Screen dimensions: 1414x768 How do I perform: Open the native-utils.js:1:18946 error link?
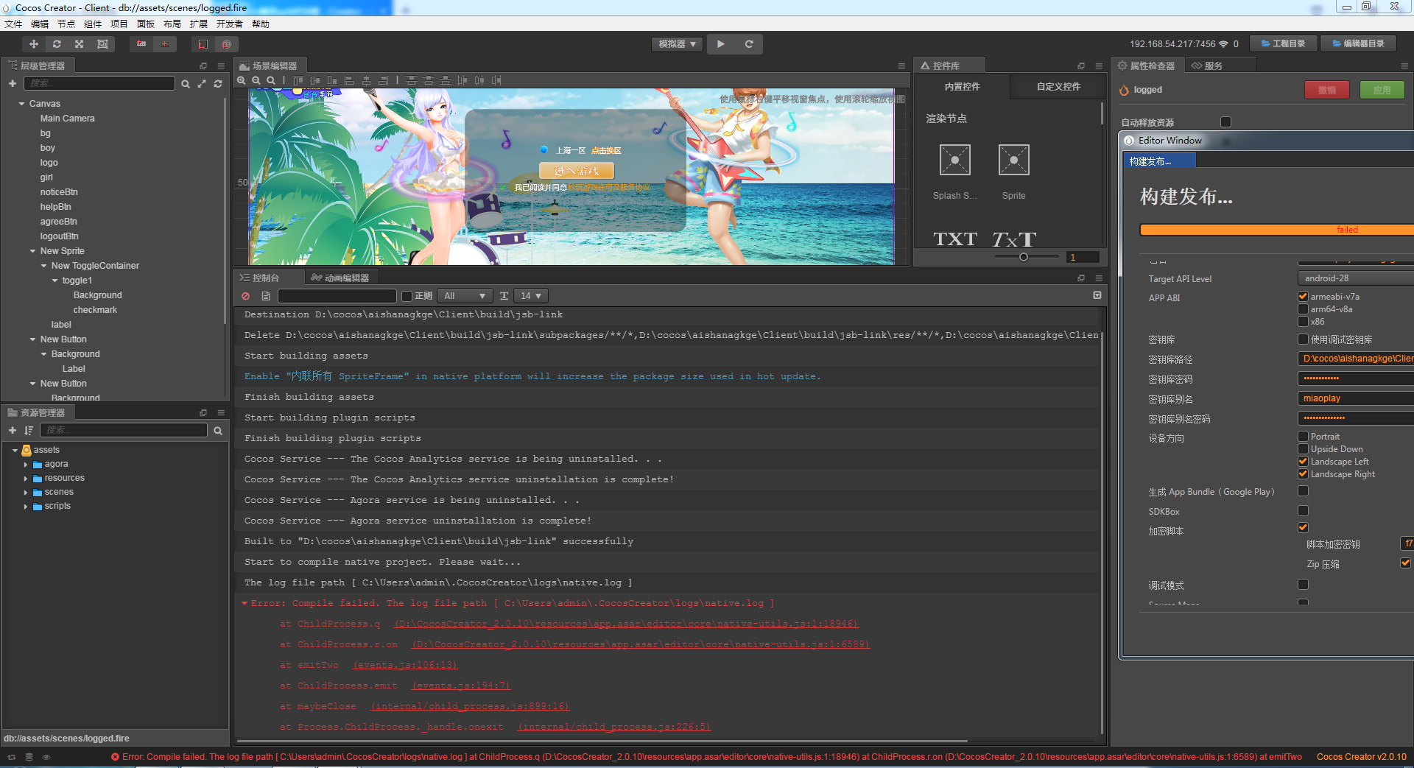point(627,624)
